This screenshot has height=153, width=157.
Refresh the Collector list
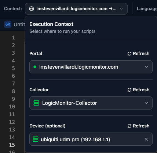click(138, 90)
